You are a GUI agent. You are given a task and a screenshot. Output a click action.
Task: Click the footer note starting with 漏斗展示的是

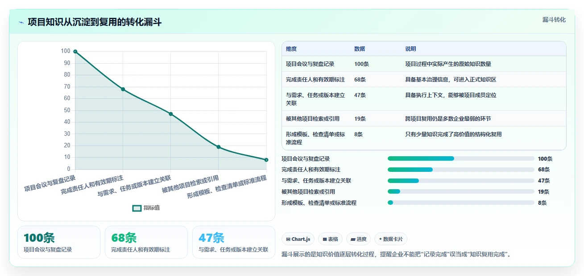coord(396,255)
